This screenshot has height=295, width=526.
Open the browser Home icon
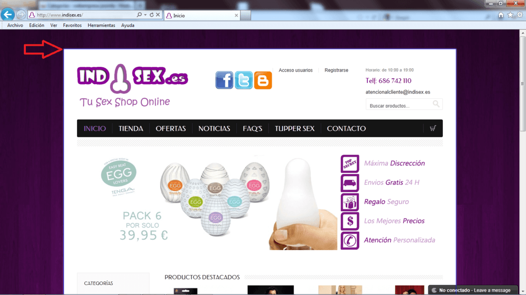[501, 15]
